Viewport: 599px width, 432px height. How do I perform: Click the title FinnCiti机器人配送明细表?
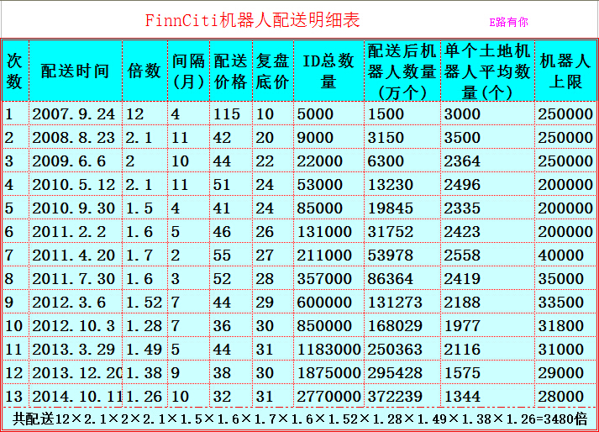coord(253,20)
